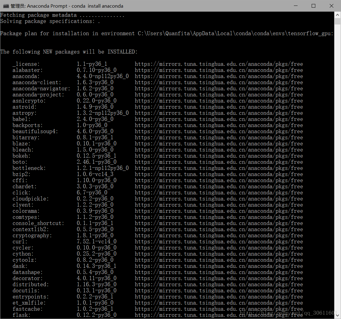This screenshot has height=319, width=341.
Task: Click the 'anaconda-navigator:' package name
Action: coord(41,88)
